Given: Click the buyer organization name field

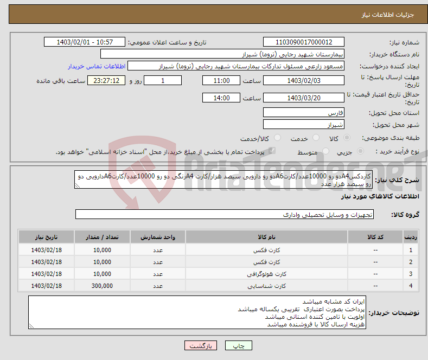Looking at the screenshot, I should (222, 54).
